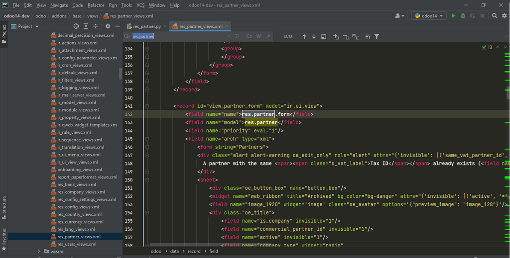This screenshot has width=510, height=258.
Task: Open the Refactor menu
Action: pos(96,5)
